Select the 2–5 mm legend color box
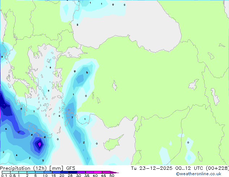This screenshot has height=177, width=229. tap(31, 172)
